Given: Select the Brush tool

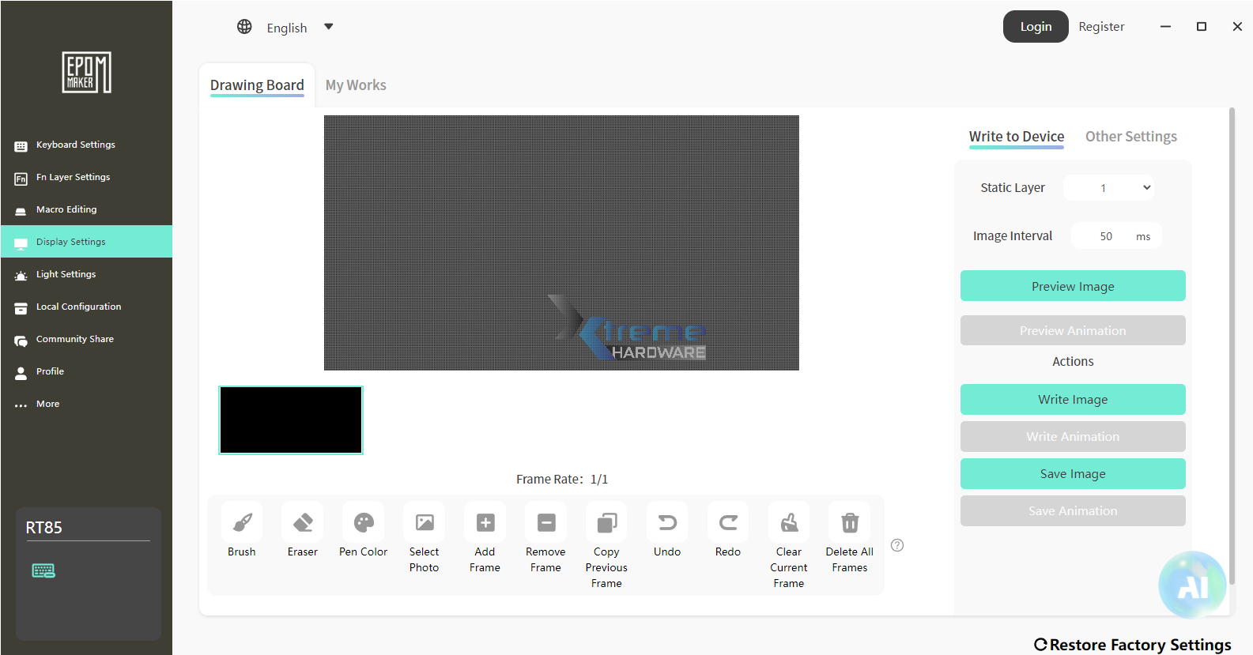Looking at the screenshot, I should (242, 523).
